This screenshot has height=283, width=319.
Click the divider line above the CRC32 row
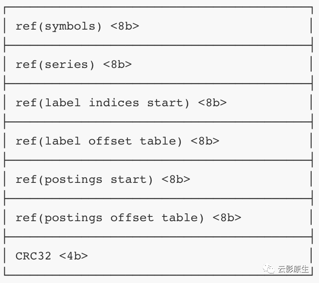[x=158, y=237]
